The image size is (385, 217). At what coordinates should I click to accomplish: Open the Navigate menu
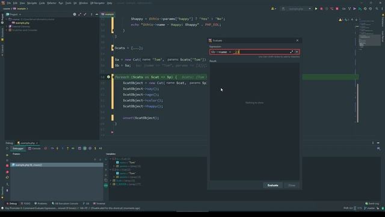point(32,3)
